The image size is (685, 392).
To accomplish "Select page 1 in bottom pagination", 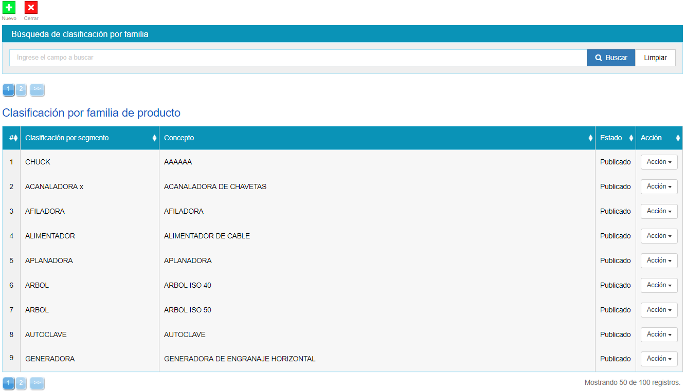I will pos(8,383).
